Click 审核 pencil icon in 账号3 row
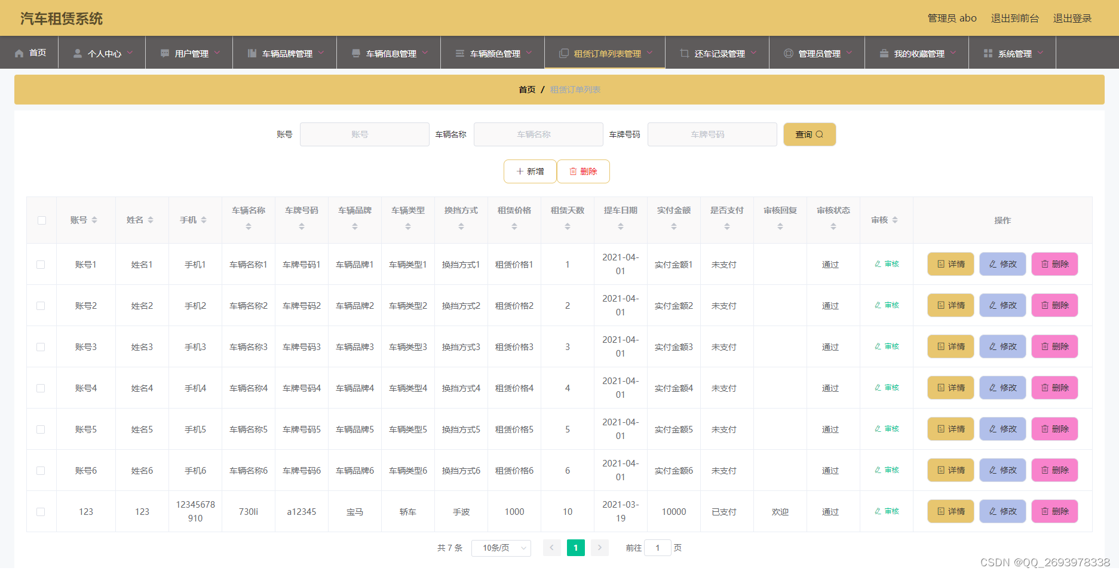 pos(878,346)
